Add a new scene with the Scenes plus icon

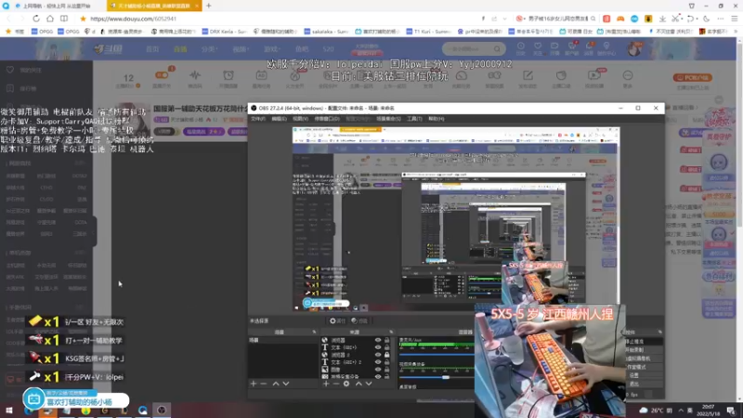coord(254,384)
